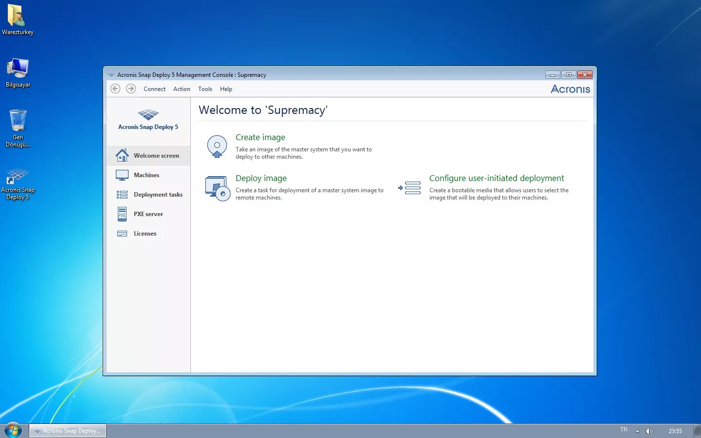The image size is (701, 438).
Task: Click the PXE server icon
Action: [122, 214]
